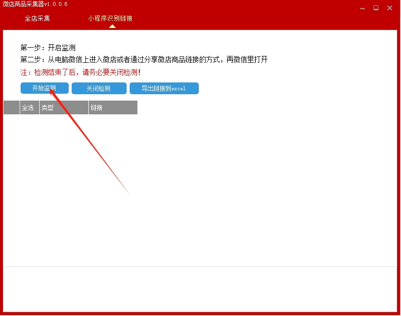The height and width of the screenshot is (316, 401).
Task: Close the 微店商品采集器 window
Action: [x=390, y=8]
